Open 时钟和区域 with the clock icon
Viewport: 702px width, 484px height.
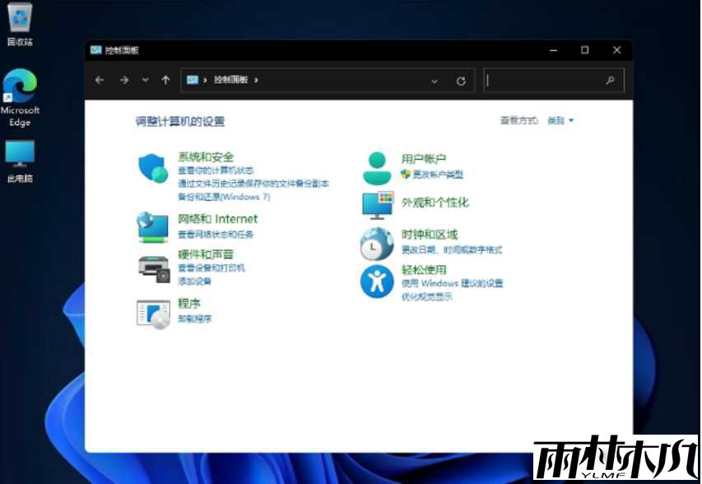point(376,244)
